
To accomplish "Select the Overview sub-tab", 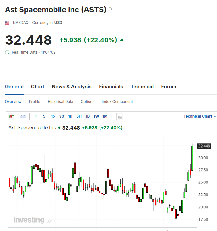I will click(13, 102).
